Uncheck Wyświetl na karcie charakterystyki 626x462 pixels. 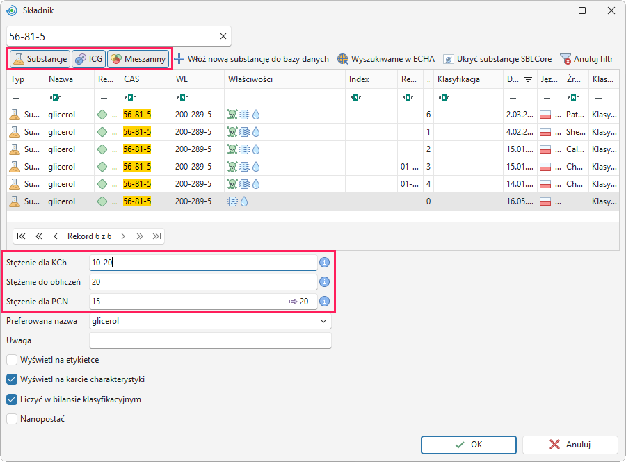12,379
